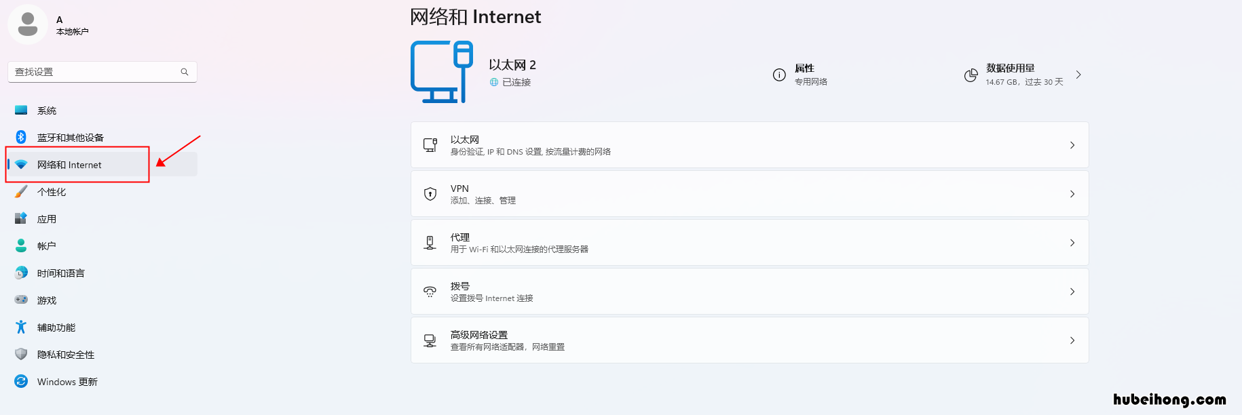Click the 应用 apps icon in the sidebar

tap(21, 218)
